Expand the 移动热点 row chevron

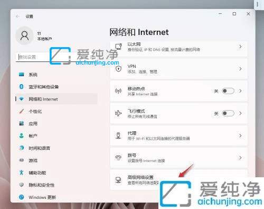click(x=240, y=91)
